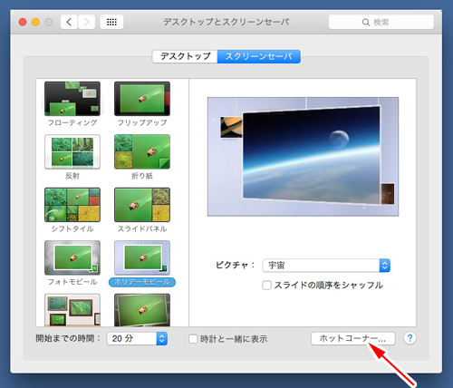This screenshot has height=388, width=453.
Task: Enable スライドの順序をシャッフル checkbox
Action: click(x=266, y=285)
